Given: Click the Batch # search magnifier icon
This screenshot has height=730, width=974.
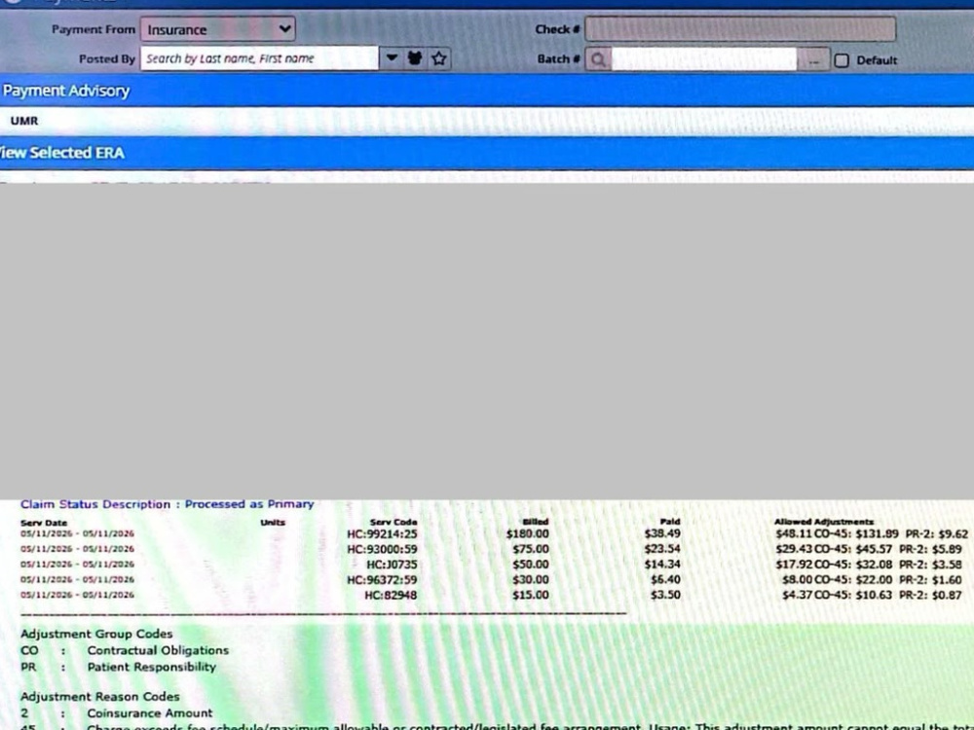Looking at the screenshot, I should (598, 59).
